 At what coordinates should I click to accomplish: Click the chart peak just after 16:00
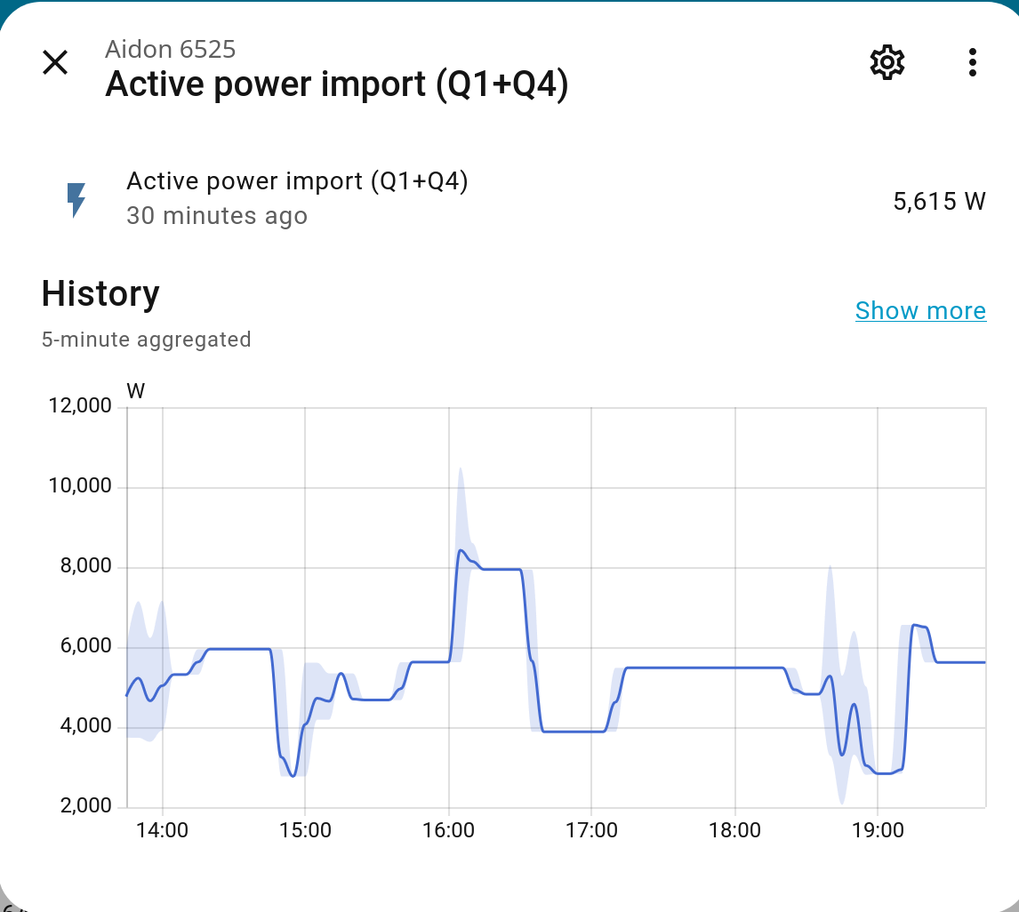click(461, 551)
